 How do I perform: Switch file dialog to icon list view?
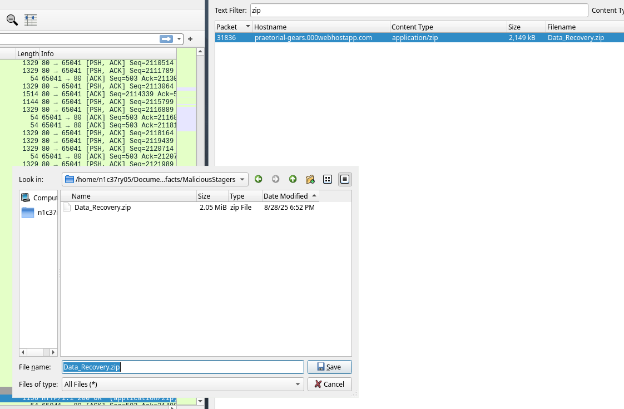pos(328,179)
